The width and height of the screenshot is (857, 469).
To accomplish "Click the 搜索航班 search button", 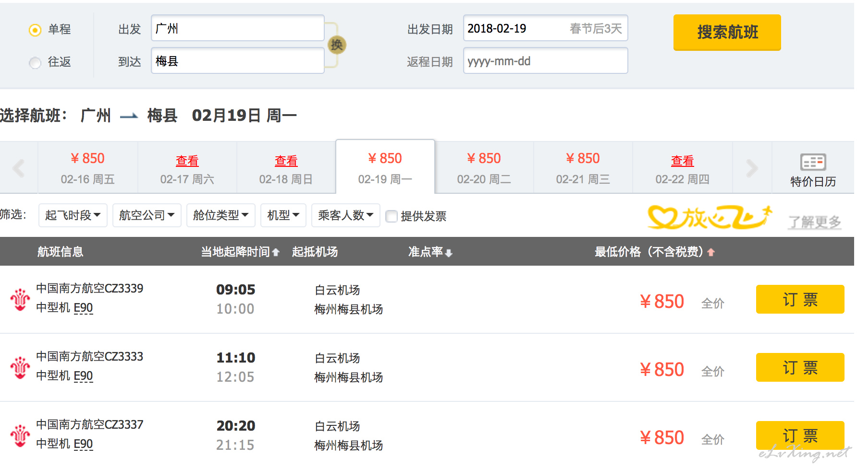I will (x=727, y=33).
